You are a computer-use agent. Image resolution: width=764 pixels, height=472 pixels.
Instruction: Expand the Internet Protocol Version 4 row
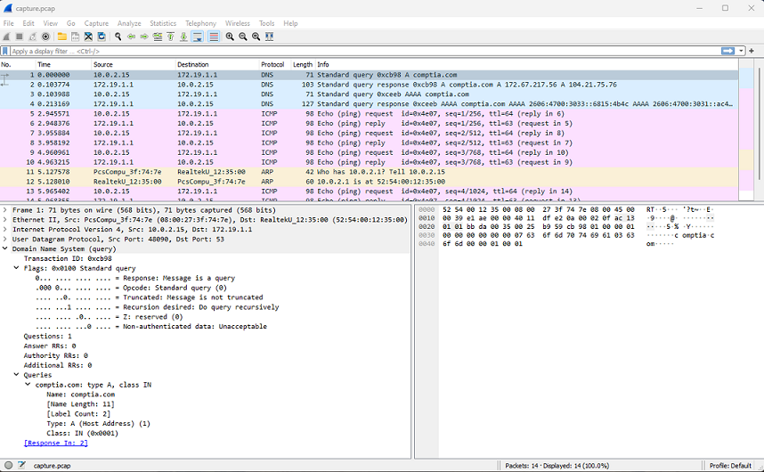click(x=4, y=230)
